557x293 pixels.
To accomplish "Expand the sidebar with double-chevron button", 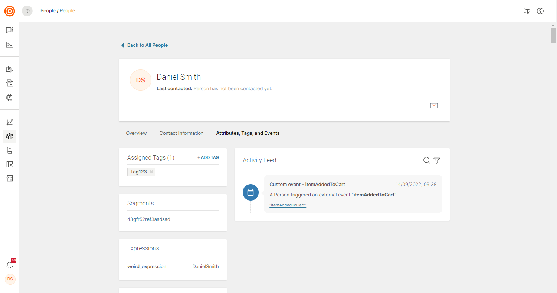I will tap(27, 11).
